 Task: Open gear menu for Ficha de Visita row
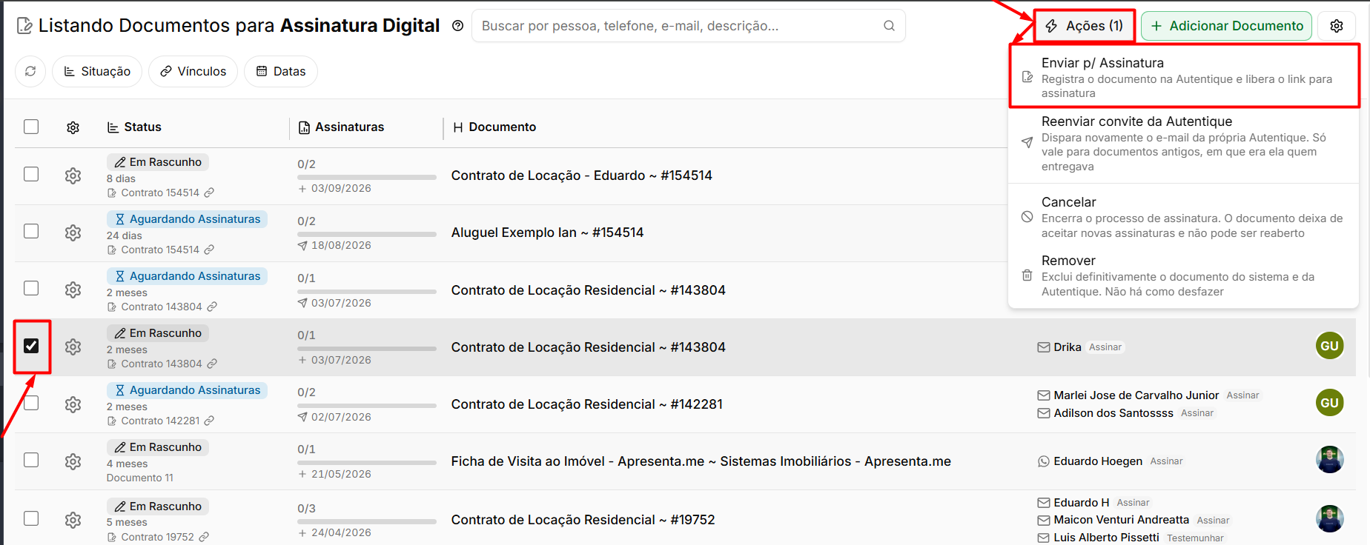click(73, 461)
